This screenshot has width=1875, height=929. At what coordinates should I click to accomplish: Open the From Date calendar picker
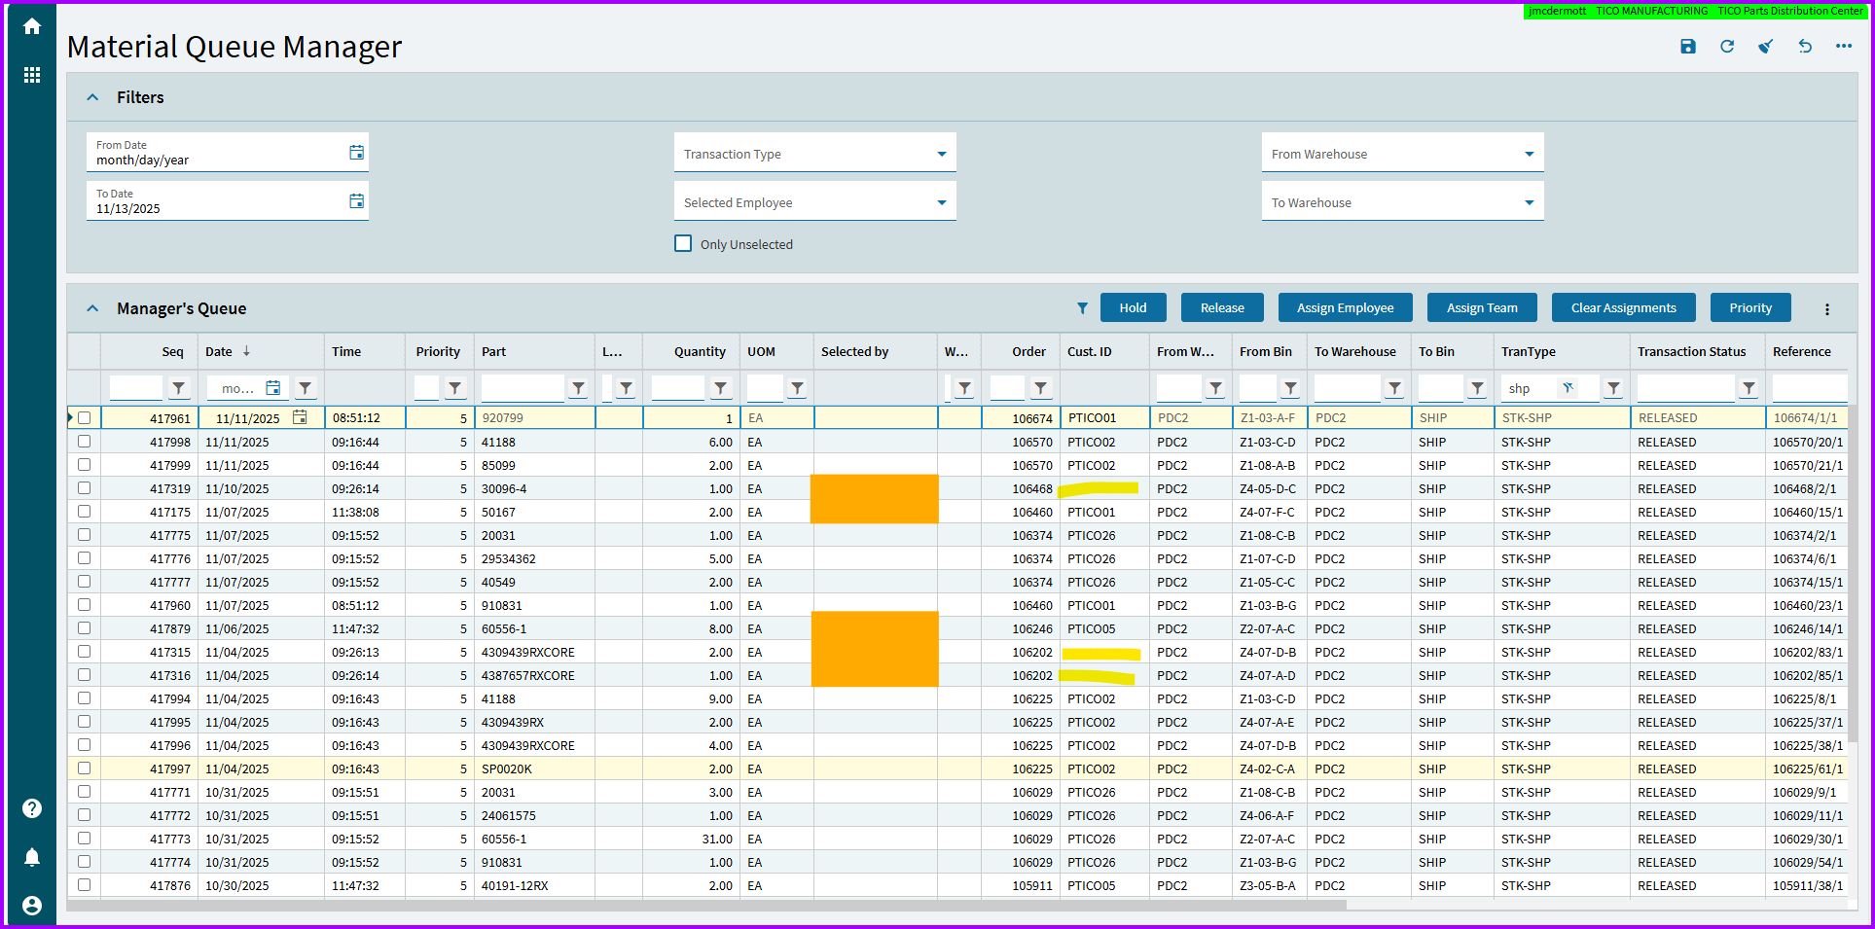click(356, 153)
